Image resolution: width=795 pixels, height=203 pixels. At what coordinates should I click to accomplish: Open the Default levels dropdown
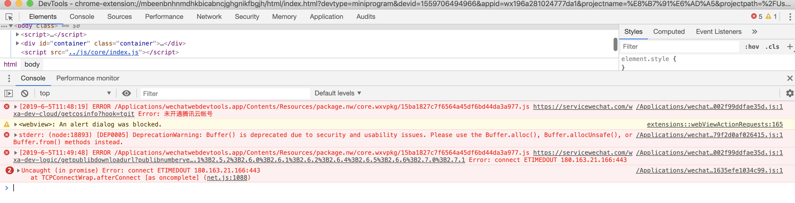(x=338, y=93)
